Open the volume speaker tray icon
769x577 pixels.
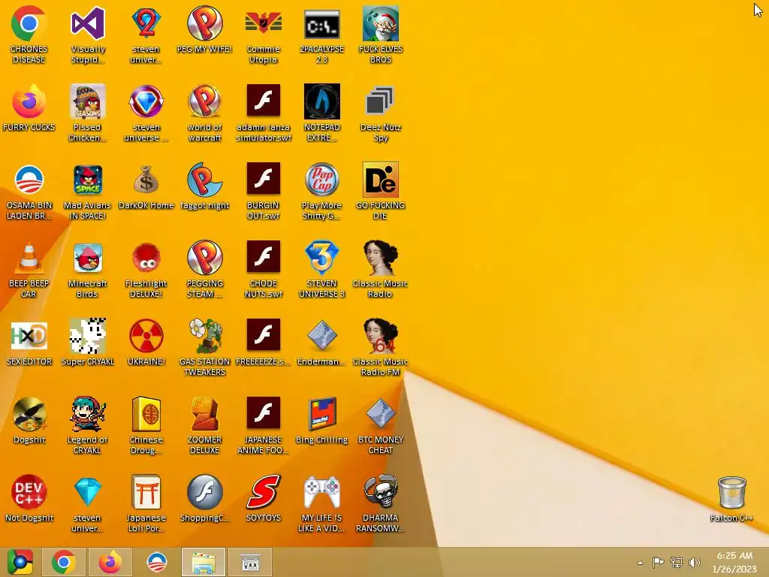(x=694, y=563)
